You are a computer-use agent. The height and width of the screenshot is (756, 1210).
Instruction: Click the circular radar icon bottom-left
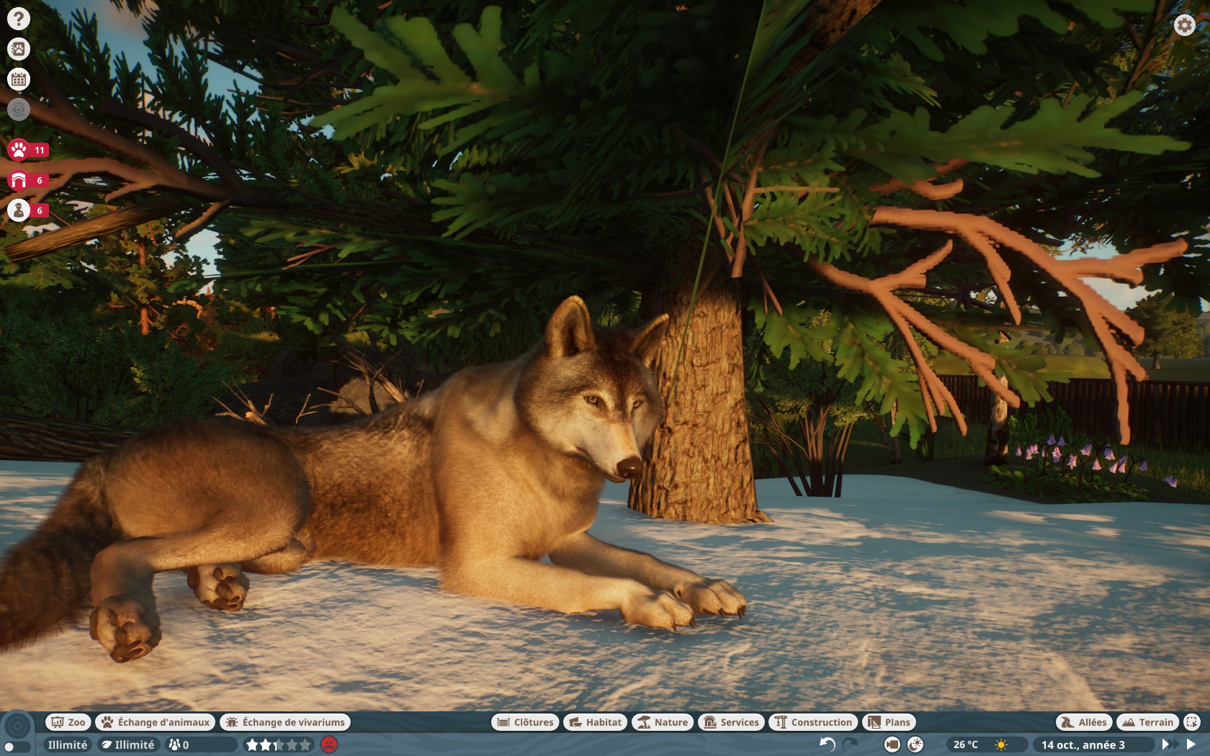pos(17,726)
